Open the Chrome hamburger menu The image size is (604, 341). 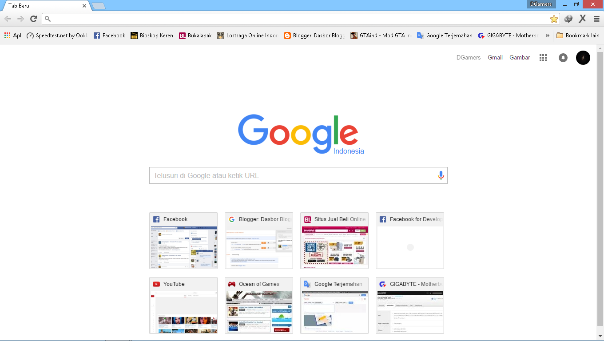(596, 19)
